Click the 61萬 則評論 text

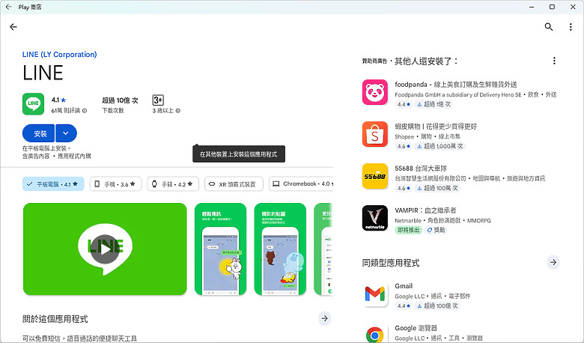point(66,111)
